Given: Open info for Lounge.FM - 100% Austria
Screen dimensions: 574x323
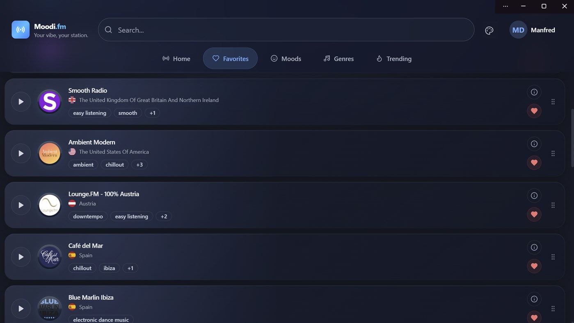Looking at the screenshot, I should pyautogui.click(x=534, y=196).
